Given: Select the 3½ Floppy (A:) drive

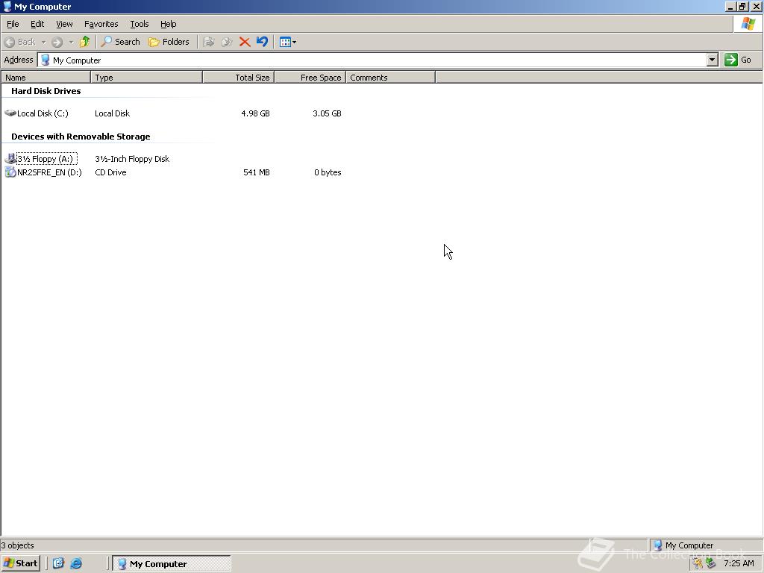Looking at the screenshot, I should pyautogui.click(x=46, y=159).
